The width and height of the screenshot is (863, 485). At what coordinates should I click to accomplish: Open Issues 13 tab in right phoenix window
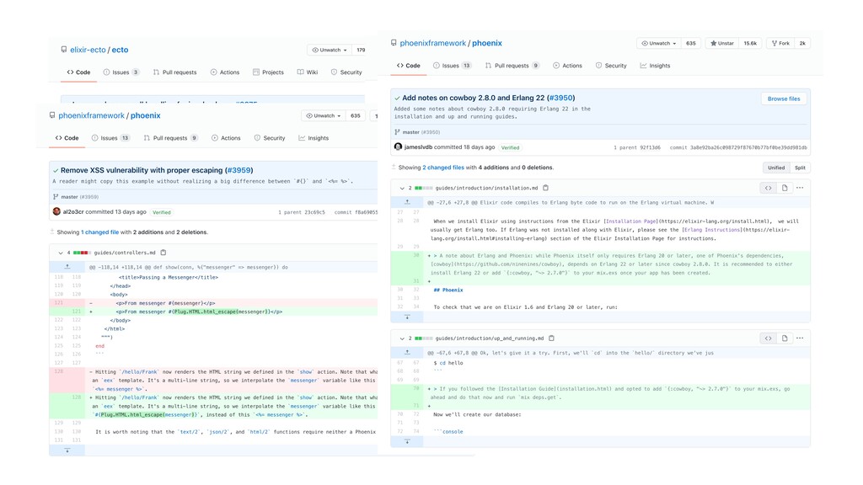452,66
